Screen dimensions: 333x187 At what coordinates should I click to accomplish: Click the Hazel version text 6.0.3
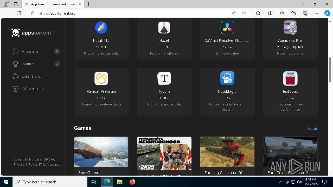coord(164,47)
